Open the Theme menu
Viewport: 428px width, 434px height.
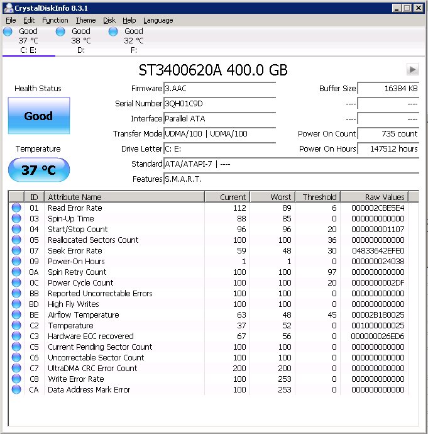(x=85, y=20)
